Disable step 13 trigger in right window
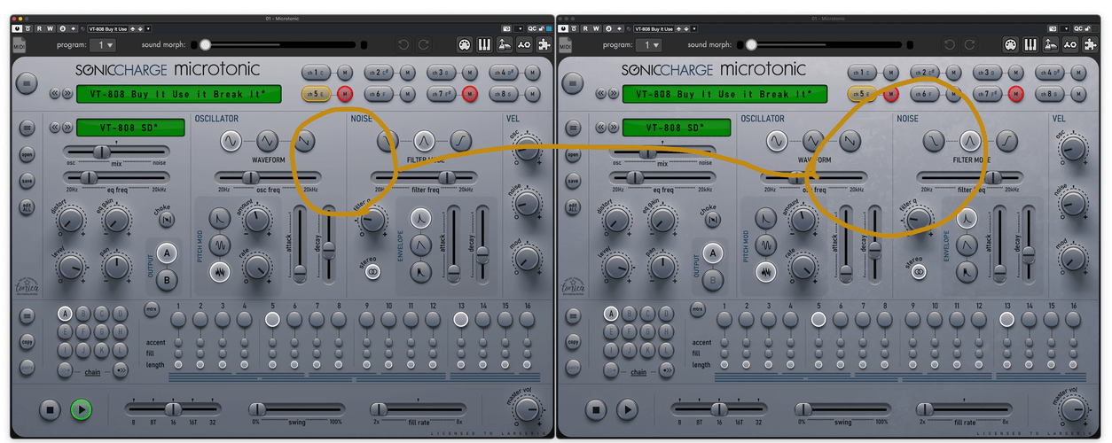 [x=1007, y=320]
